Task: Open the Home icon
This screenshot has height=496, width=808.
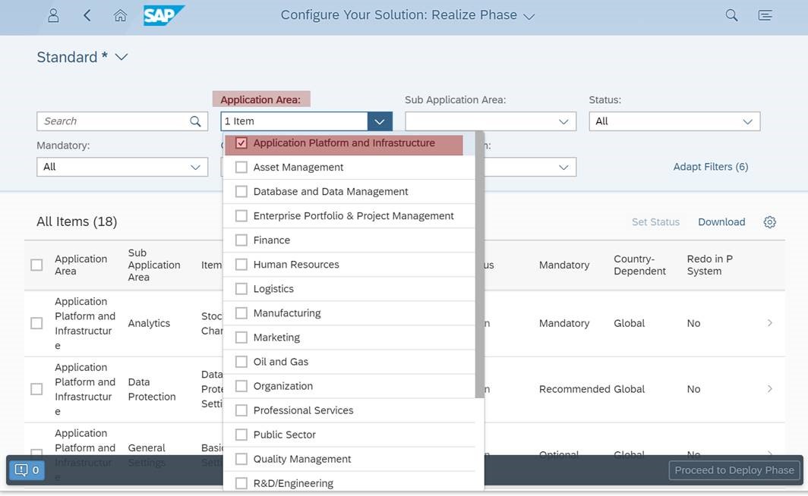Action: (120, 15)
